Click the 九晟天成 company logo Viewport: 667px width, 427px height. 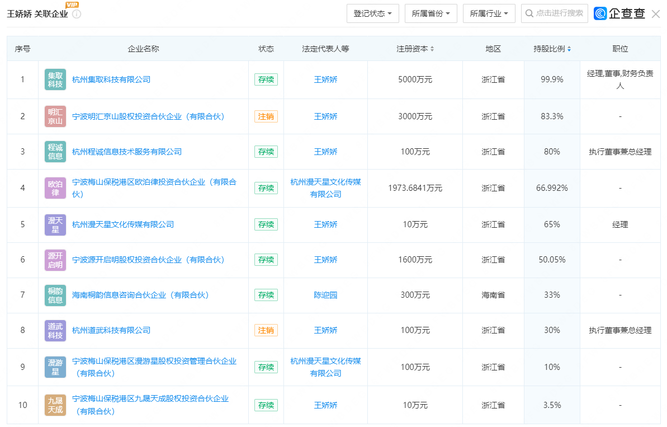[55, 405]
